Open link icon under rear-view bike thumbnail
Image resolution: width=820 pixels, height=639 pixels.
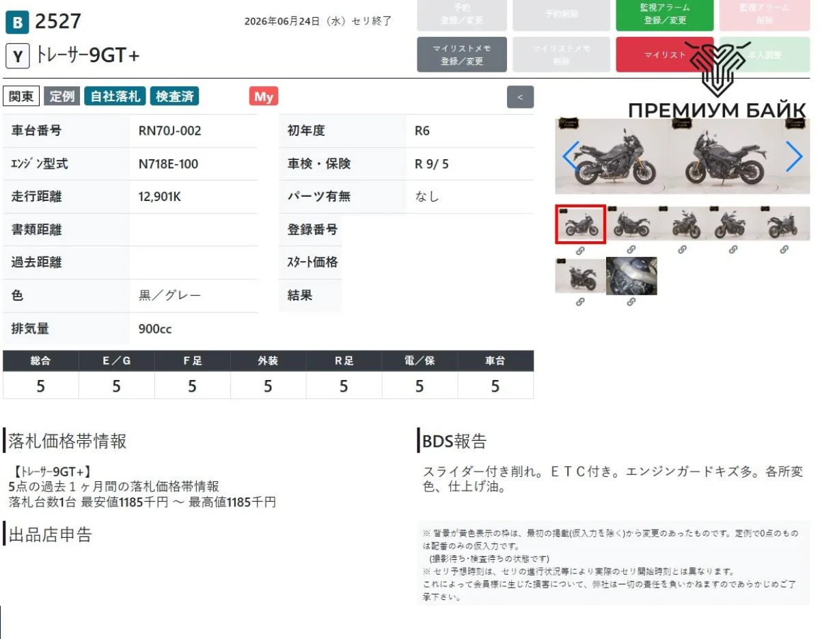[580, 301]
